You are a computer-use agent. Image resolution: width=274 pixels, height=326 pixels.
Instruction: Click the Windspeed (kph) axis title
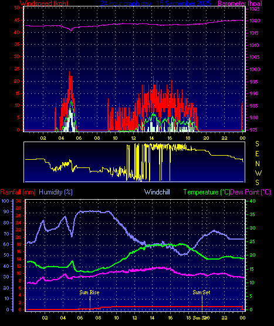(44, 4)
